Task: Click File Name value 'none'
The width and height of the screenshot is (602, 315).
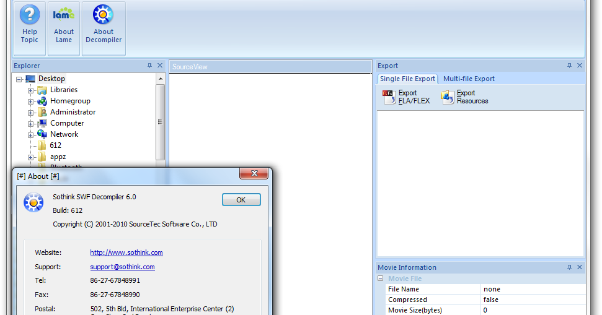Action: pyautogui.click(x=492, y=289)
